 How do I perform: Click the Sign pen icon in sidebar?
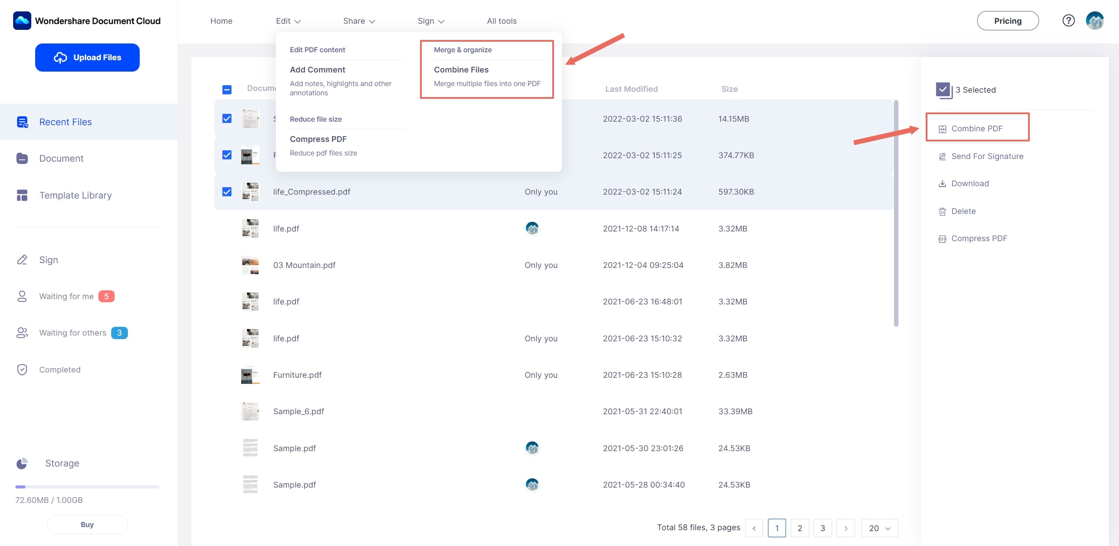click(22, 260)
